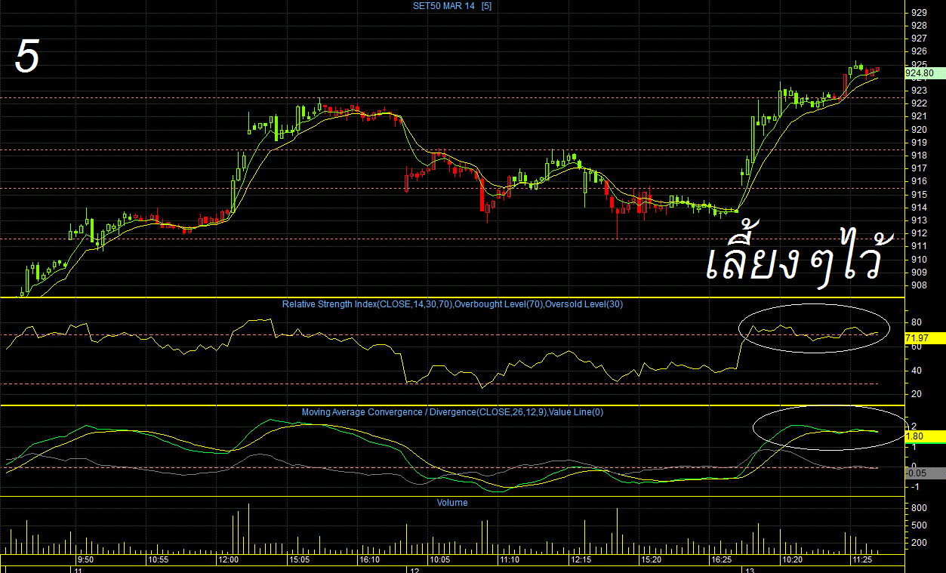Click the 10:55 time axis label
946x573 pixels.
[158, 560]
